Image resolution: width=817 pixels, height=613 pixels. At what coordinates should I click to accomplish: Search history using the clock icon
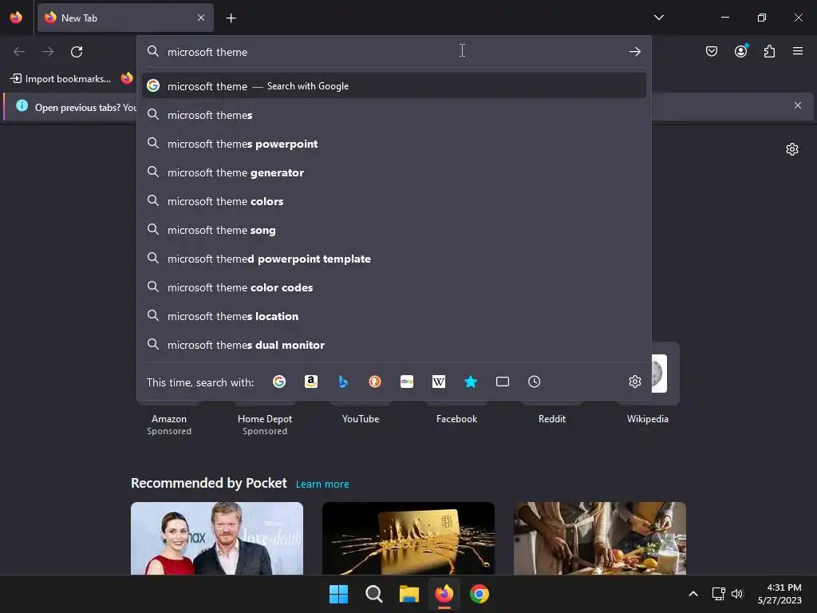point(534,382)
